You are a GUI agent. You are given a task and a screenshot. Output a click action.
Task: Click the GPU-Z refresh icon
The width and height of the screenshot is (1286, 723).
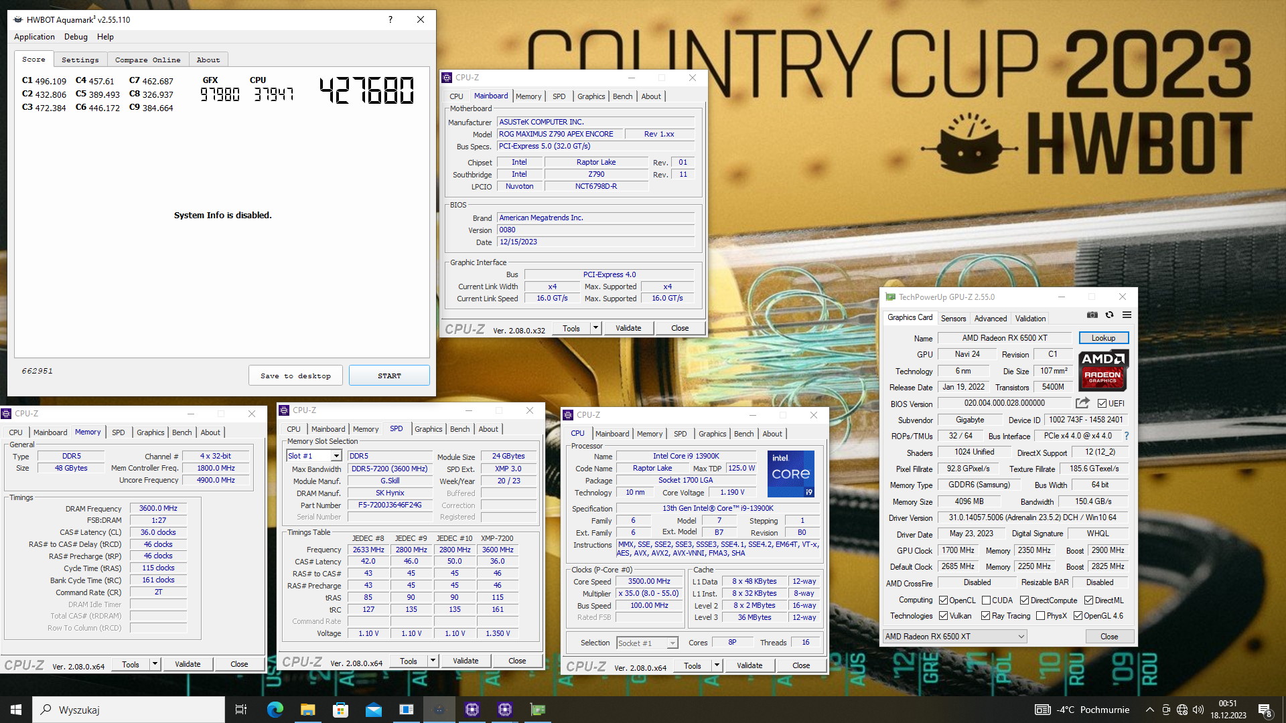(x=1109, y=315)
